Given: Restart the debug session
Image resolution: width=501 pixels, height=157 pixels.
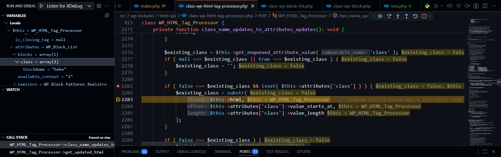Looking at the screenshot, I should click(415, 16).
